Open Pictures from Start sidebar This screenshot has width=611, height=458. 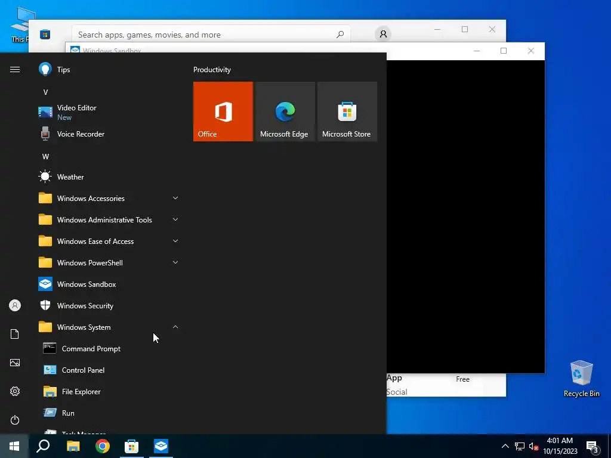[x=15, y=363]
